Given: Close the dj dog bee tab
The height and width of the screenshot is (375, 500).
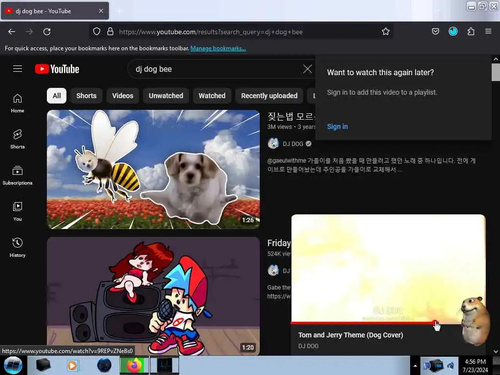Looking at the screenshot, I should pyautogui.click(x=101, y=11).
